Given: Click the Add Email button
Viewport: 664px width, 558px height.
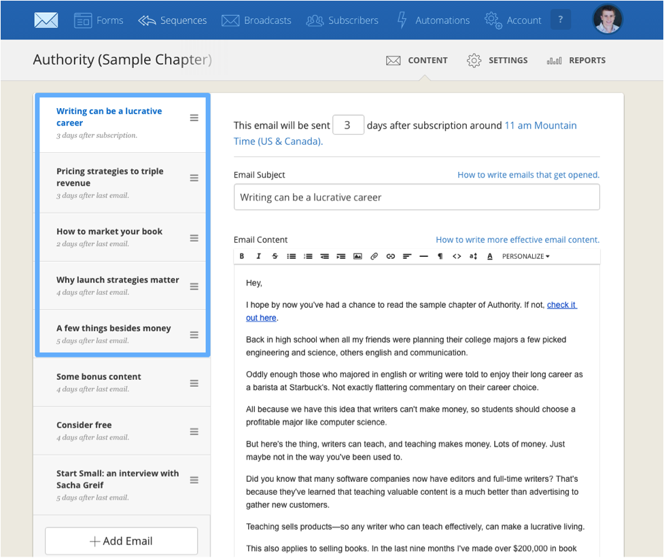Looking at the screenshot, I should [x=121, y=541].
